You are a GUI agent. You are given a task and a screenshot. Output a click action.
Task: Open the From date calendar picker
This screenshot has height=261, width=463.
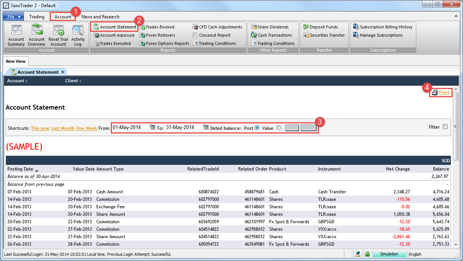152,128
